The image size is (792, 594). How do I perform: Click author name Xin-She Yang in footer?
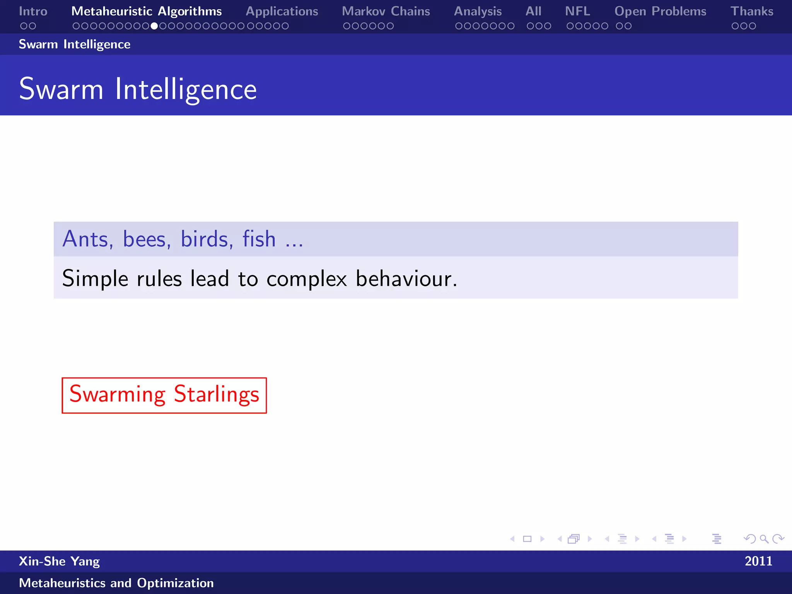coord(59,561)
